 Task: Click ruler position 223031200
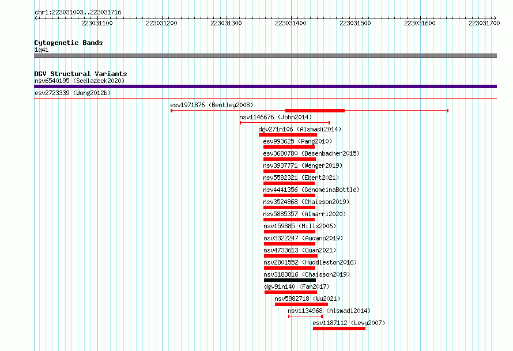161,23
